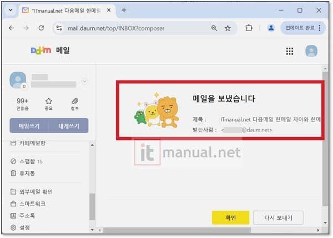The image size is (333, 238).
Task: Go forward with the browser forward arrow
Action: 26,28
